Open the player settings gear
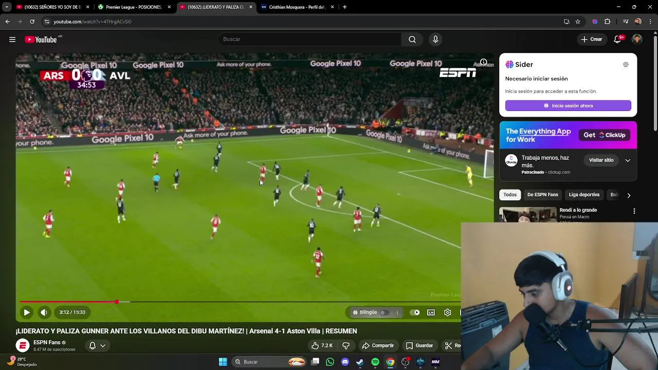Screen dimensions: 658x370 pos(448,312)
